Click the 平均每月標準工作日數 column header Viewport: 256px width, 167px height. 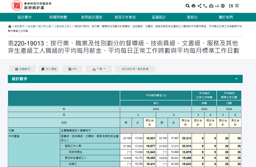tap(229, 95)
